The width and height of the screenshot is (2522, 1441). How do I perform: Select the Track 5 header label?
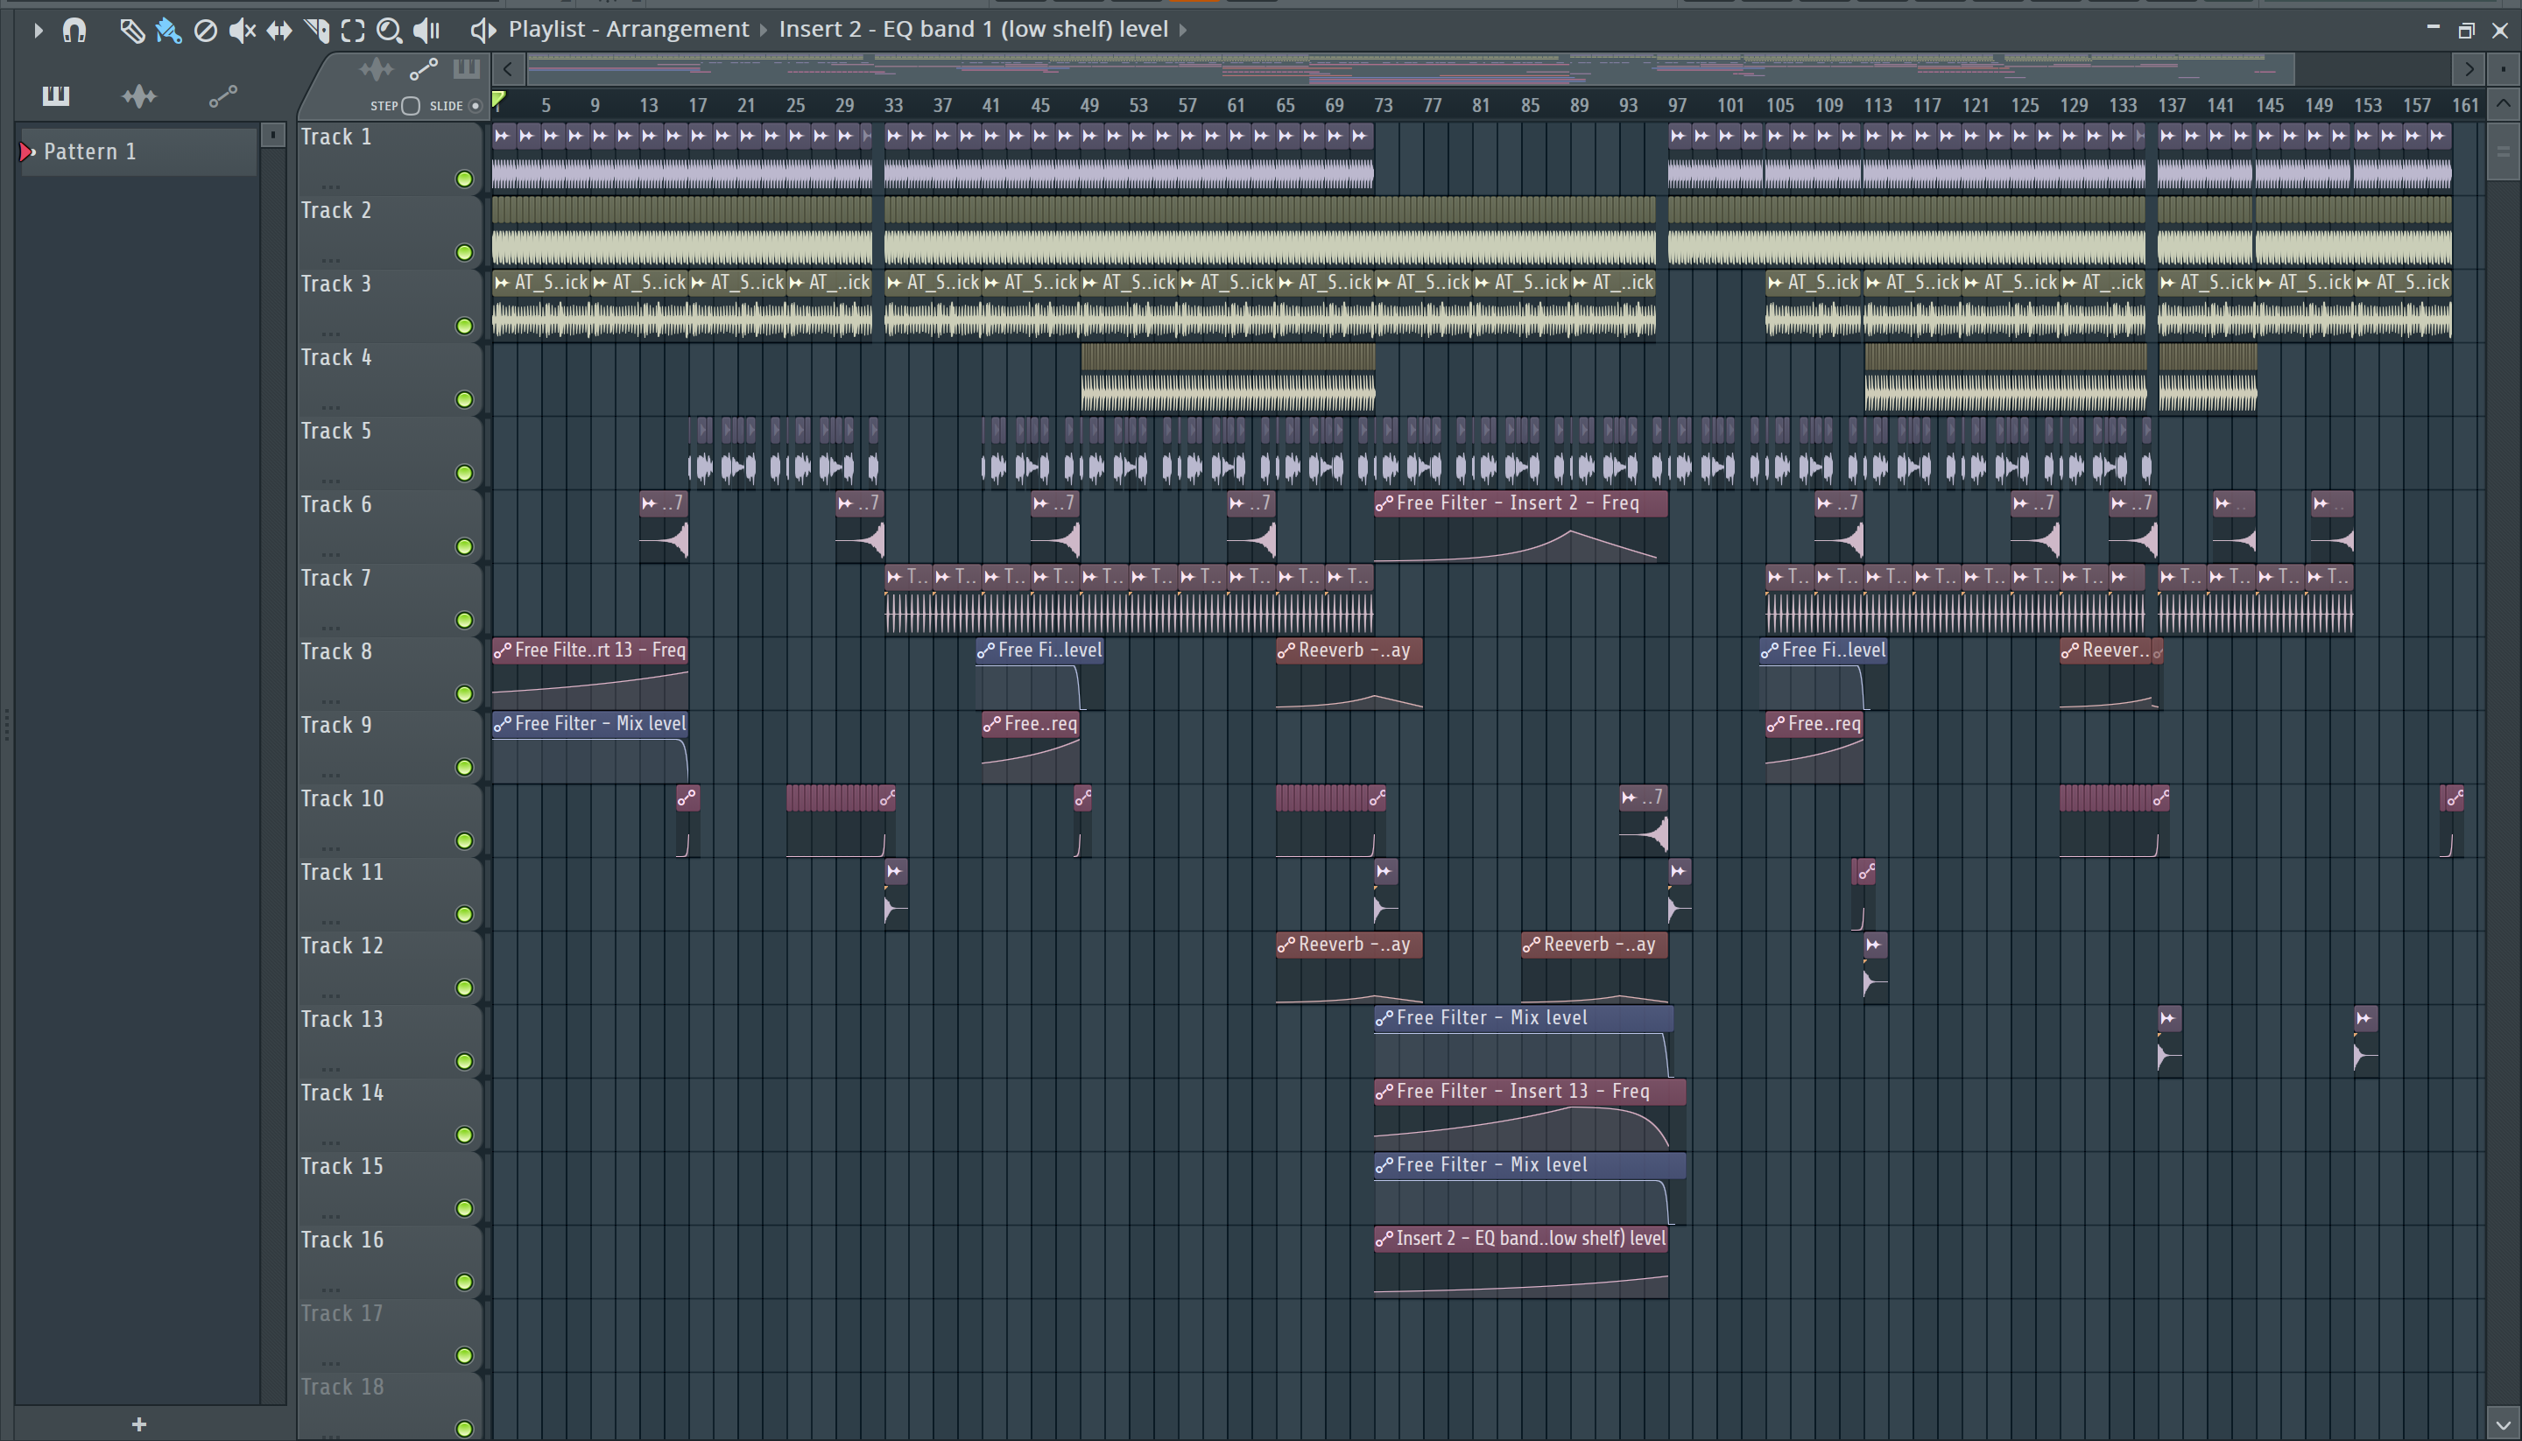[x=336, y=432]
